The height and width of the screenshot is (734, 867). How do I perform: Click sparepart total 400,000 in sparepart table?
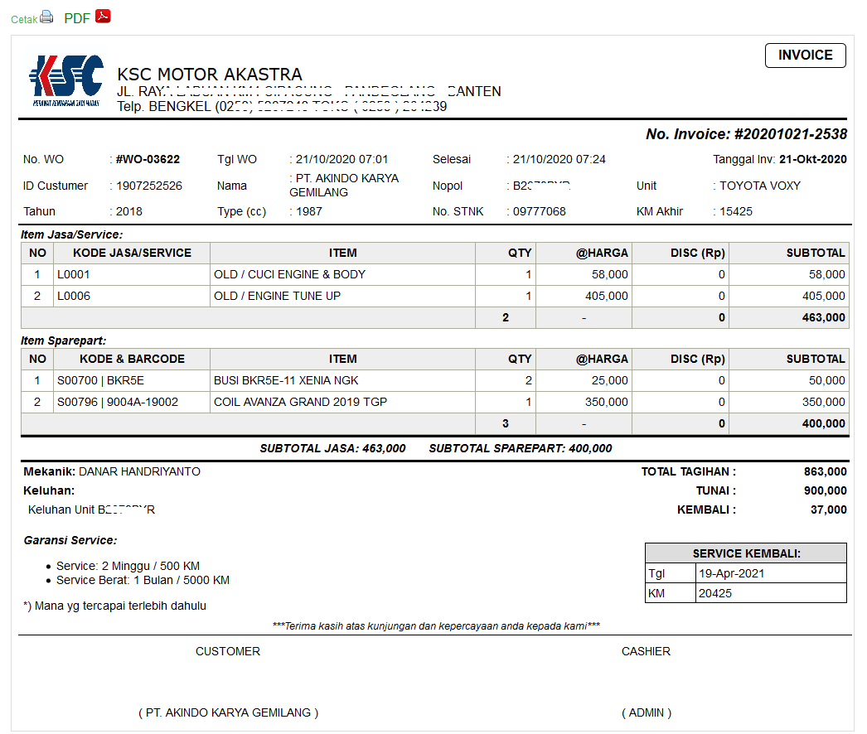tap(823, 423)
